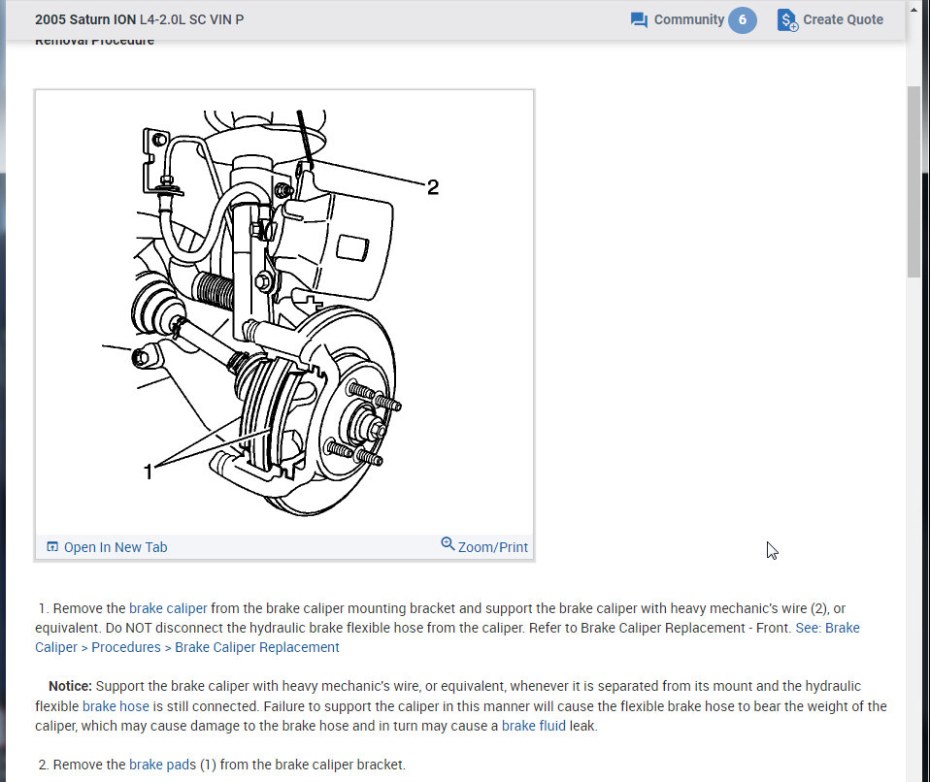Follow the brake fluid link in Notice
Screen dimensions: 930x782
(534, 726)
